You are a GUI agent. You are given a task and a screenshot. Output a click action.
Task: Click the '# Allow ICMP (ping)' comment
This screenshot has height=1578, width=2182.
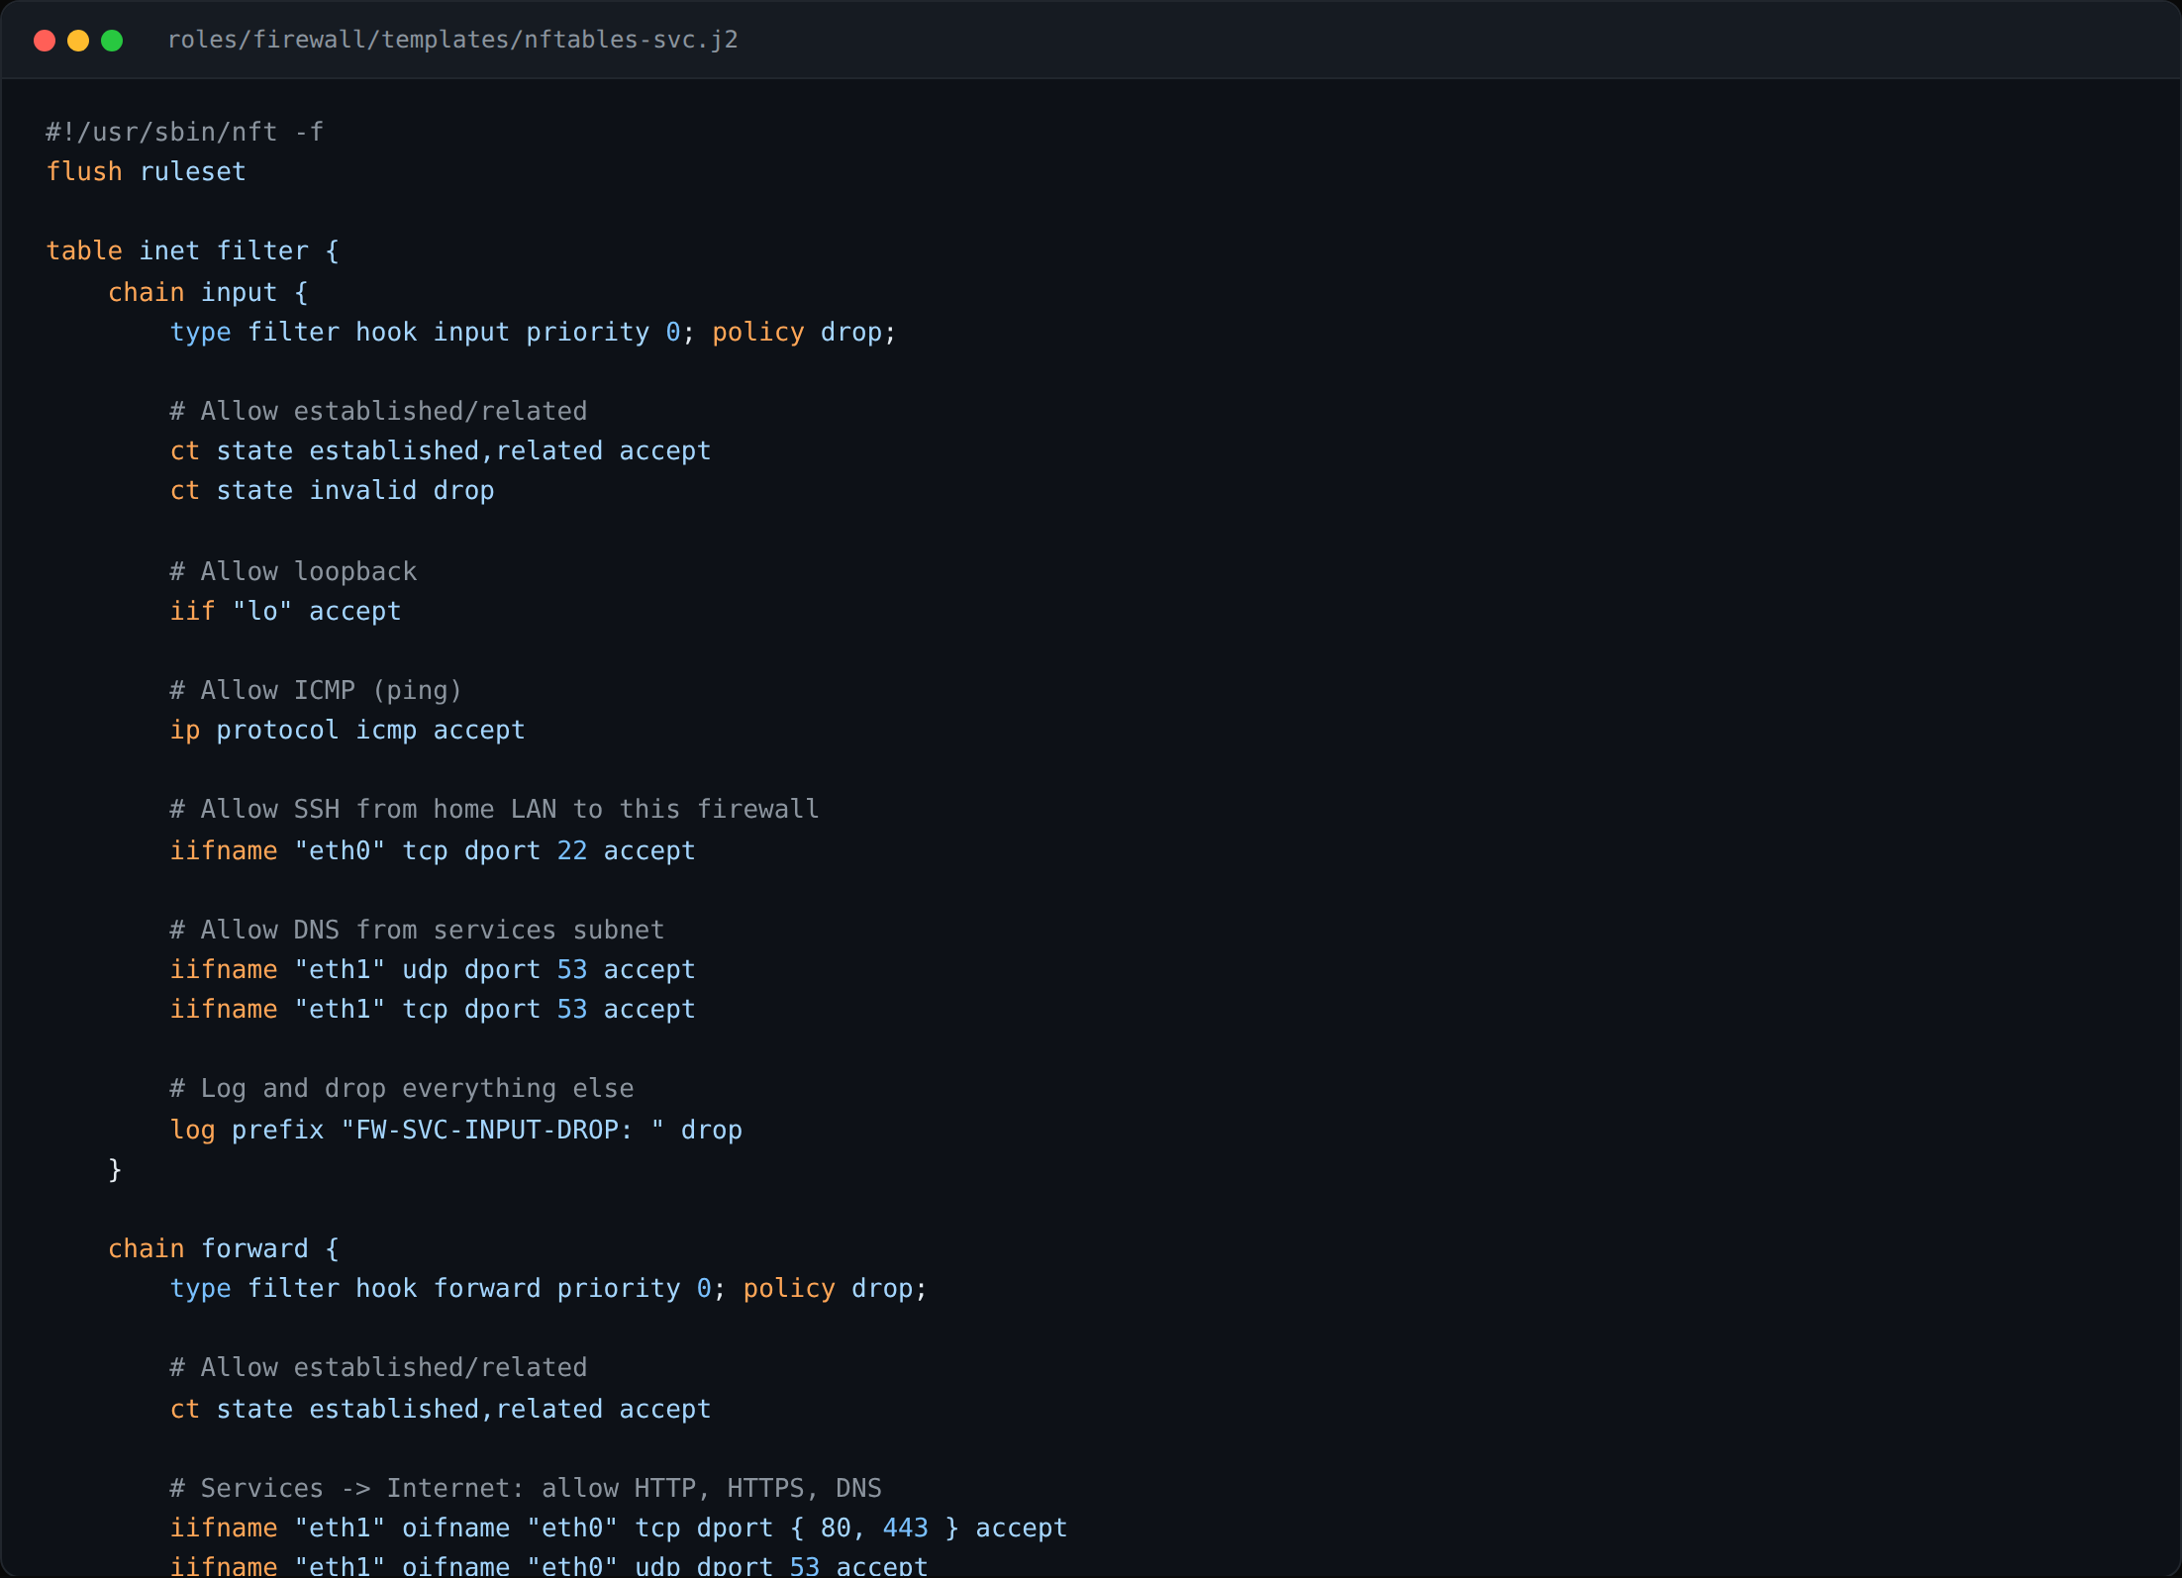pos(316,691)
